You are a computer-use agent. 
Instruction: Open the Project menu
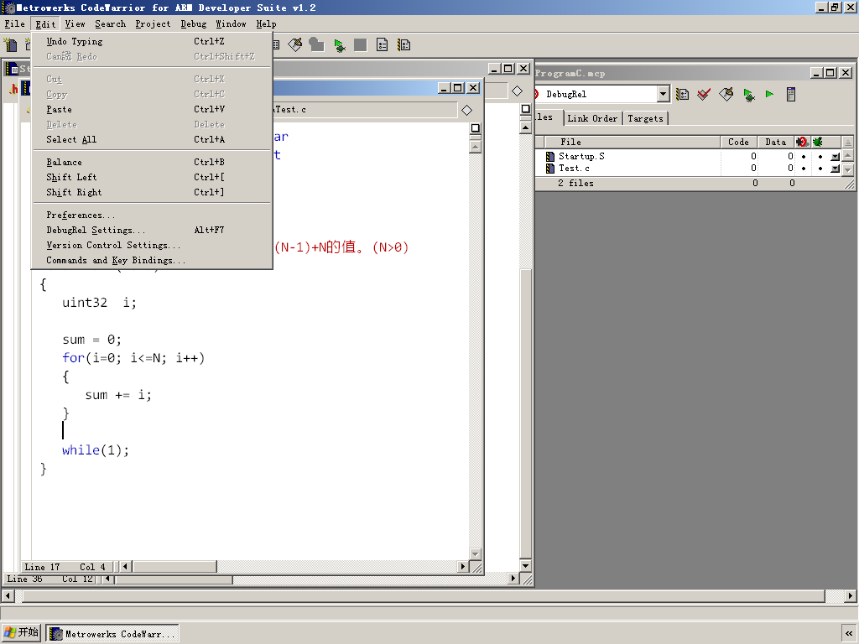[153, 24]
